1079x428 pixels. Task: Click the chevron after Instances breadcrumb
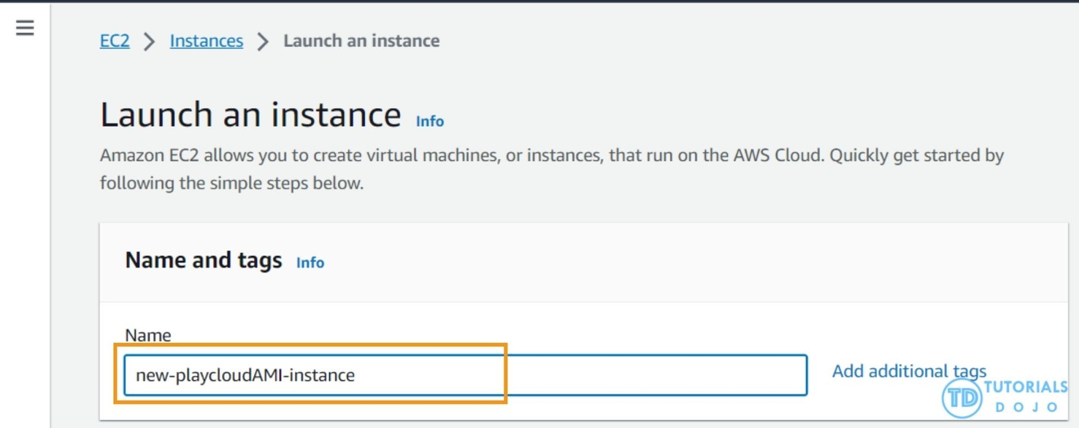(263, 42)
